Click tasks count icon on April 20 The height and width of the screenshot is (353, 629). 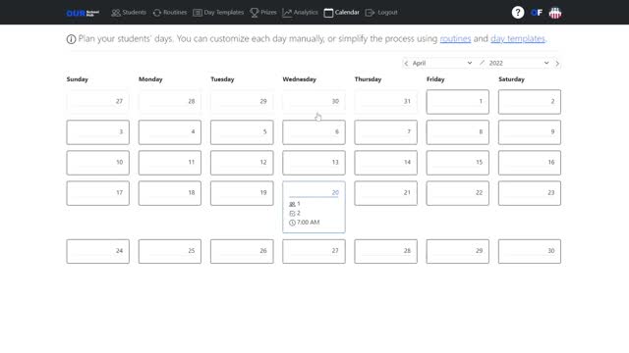click(292, 214)
